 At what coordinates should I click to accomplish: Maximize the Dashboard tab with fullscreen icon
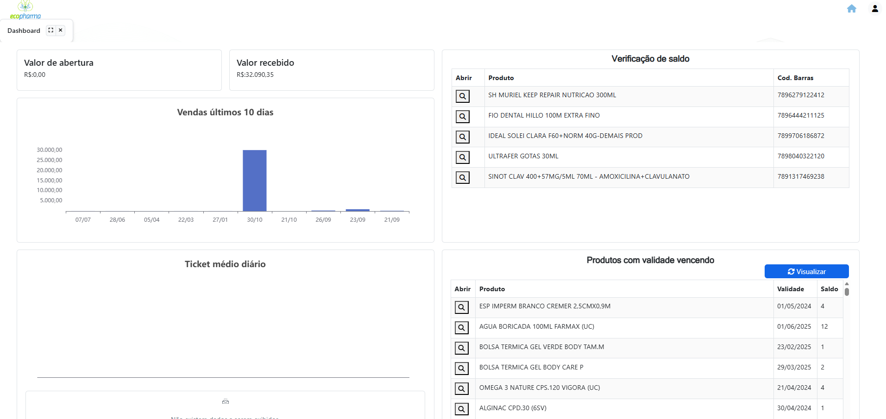coord(50,30)
